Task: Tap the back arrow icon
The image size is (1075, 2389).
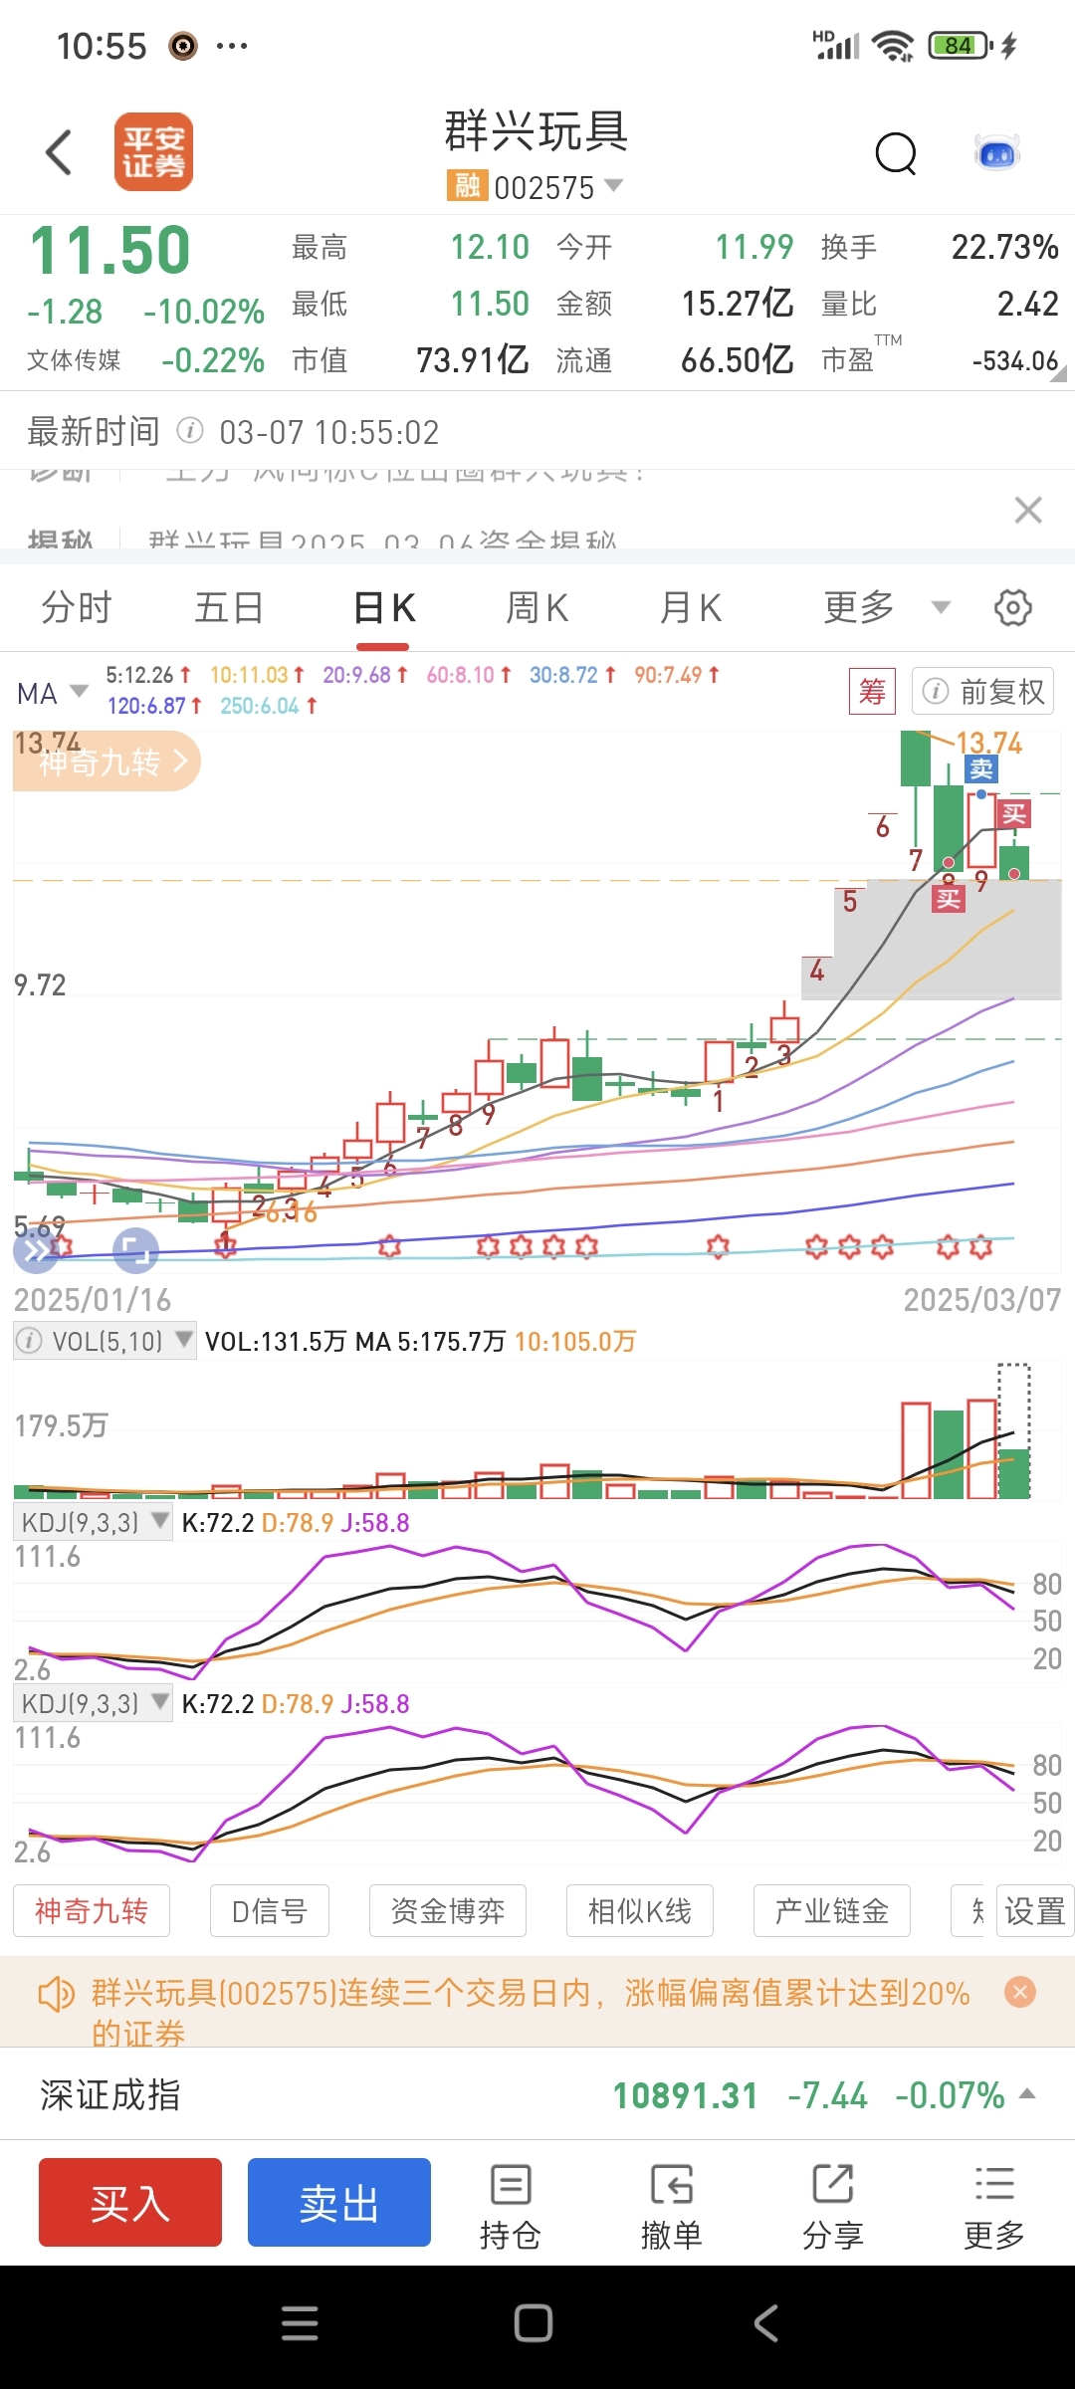Action: click(59, 152)
